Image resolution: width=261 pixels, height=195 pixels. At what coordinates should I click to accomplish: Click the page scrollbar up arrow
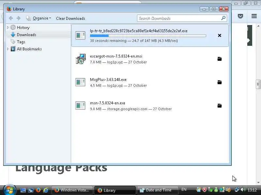258,26
